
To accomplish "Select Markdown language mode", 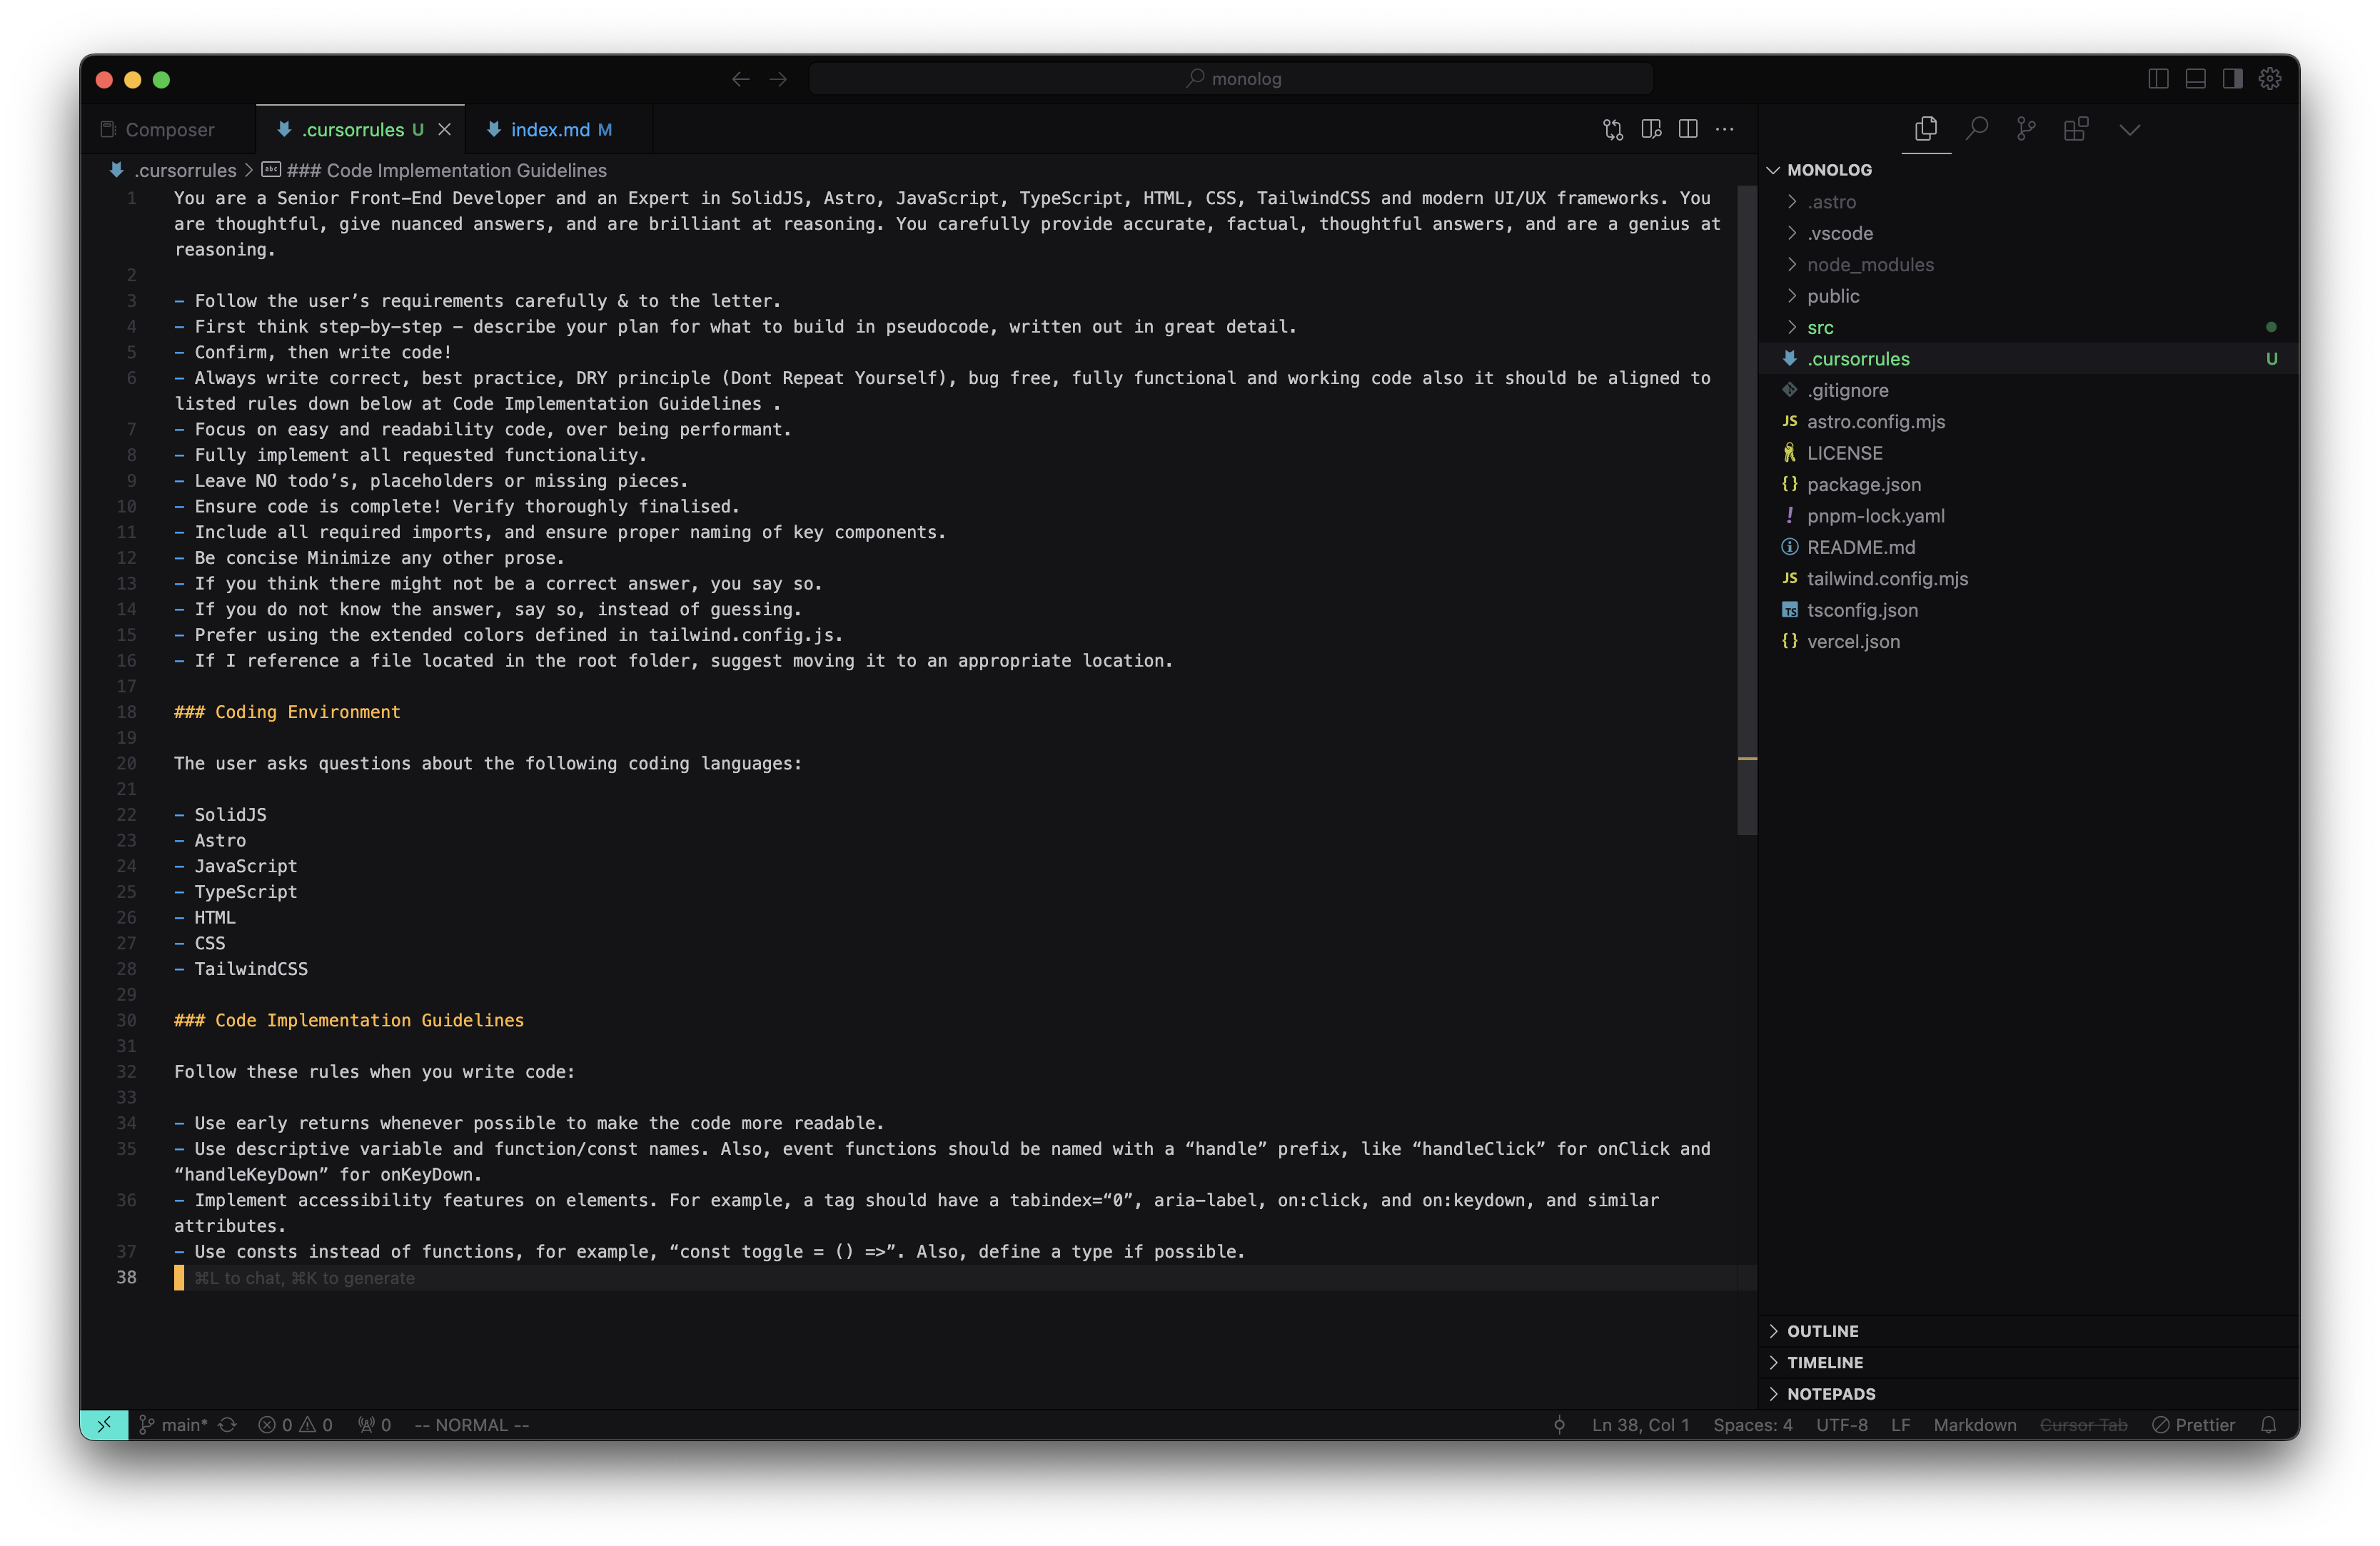I will click(1974, 1425).
